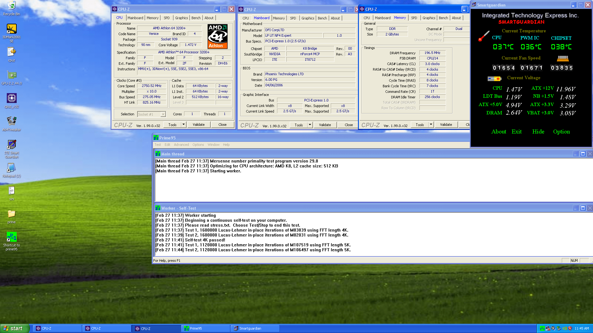593x333 pixels.
Task: Open the ITE Smart Guardian desktop icon
Action: point(11,145)
